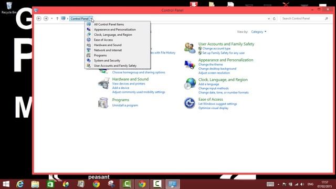The width and height of the screenshot is (336, 189).
Task: Choose Ease of Access in dropdown menu
Action: click(118, 40)
